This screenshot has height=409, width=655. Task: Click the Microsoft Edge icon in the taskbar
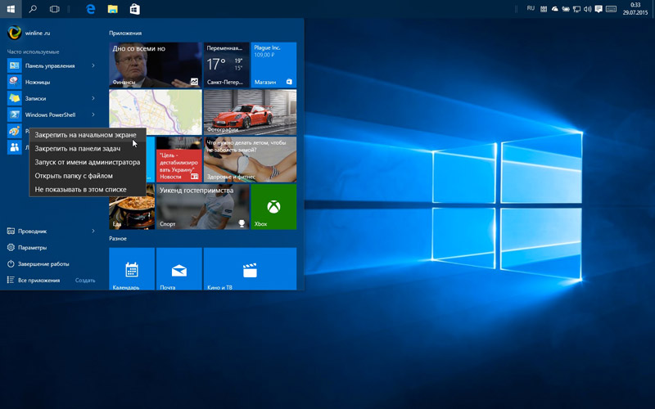tap(91, 9)
